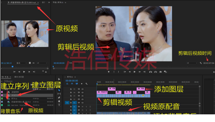The image size is (215, 122).
Task: Open source monitor button editor plus
Action: (46, 72)
